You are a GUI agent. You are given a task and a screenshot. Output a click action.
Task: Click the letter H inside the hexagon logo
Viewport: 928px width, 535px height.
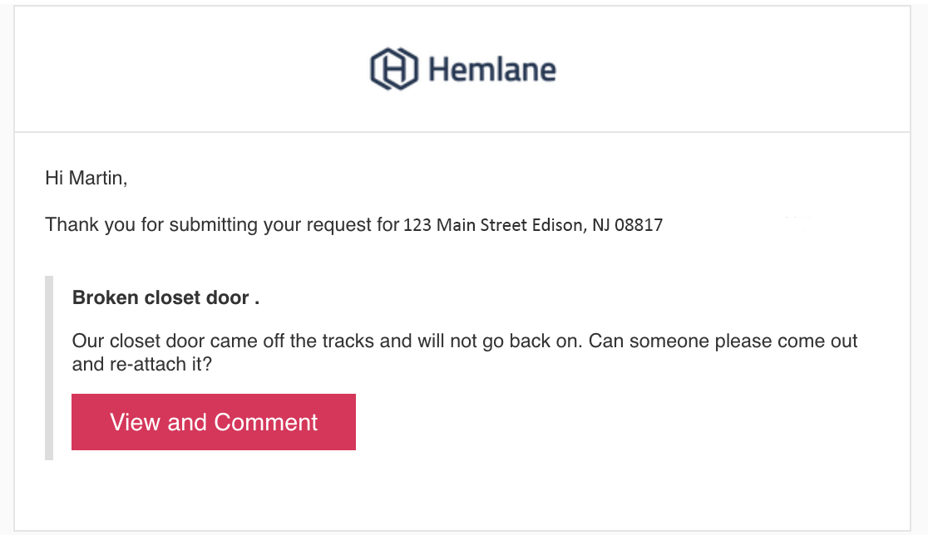[394, 70]
